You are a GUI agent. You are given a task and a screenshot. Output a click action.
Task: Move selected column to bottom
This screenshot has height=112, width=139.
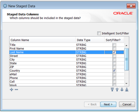[127, 90]
